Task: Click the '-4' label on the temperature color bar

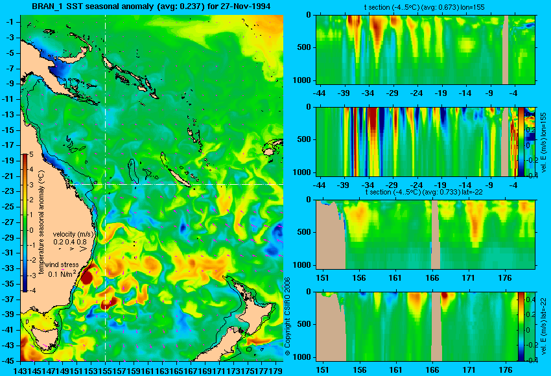Action: [31, 290]
